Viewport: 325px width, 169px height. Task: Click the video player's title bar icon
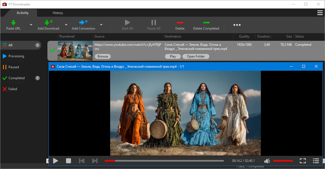pos(53,67)
